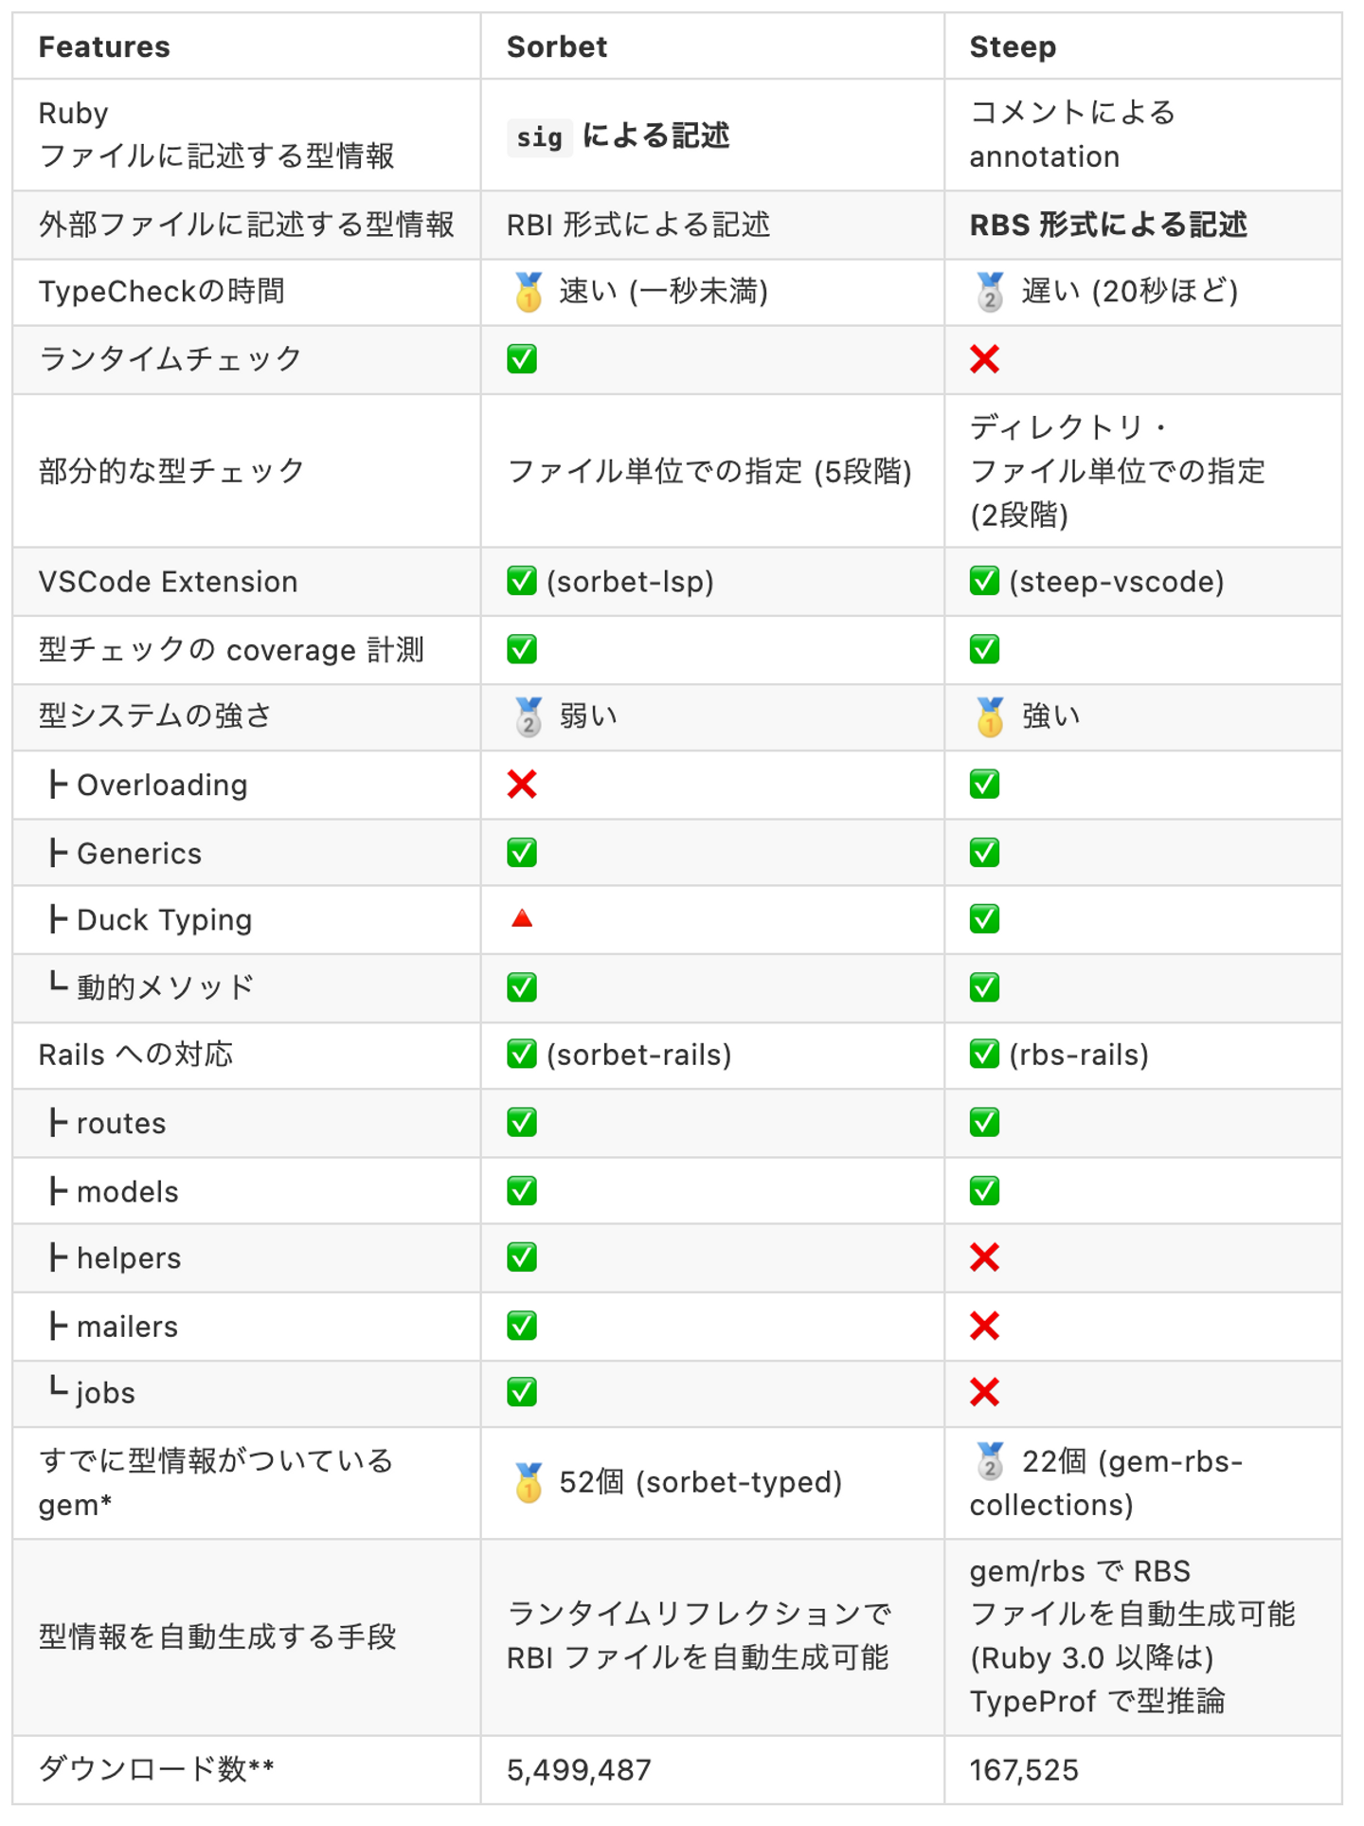The height and width of the screenshot is (1826, 1364).
Task: Click the green check in Sorbet jobs row
Action: 522,1392
